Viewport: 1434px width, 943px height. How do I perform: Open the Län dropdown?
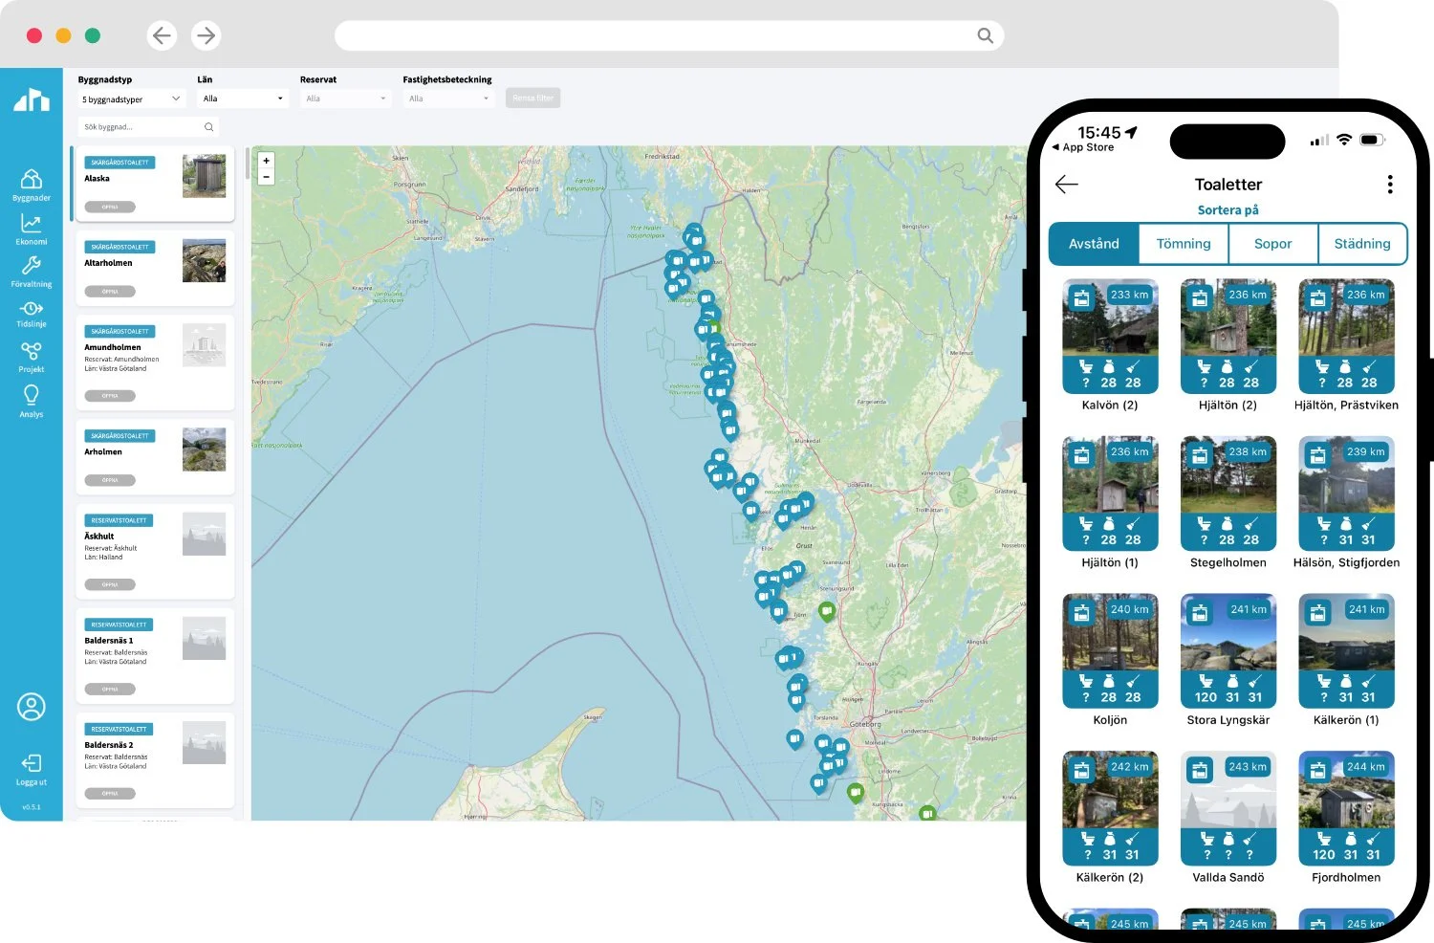[x=243, y=99]
